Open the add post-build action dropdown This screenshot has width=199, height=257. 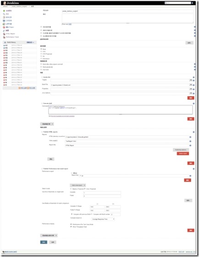click(49, 235)
